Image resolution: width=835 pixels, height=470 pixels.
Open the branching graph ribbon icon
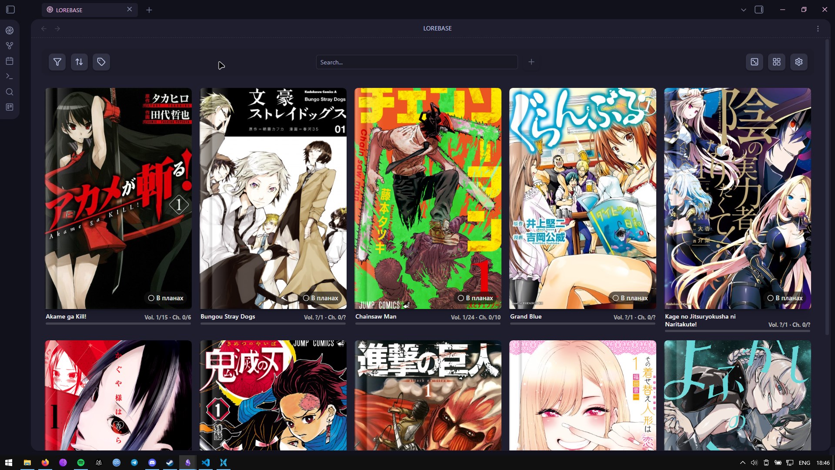point(10,46)
